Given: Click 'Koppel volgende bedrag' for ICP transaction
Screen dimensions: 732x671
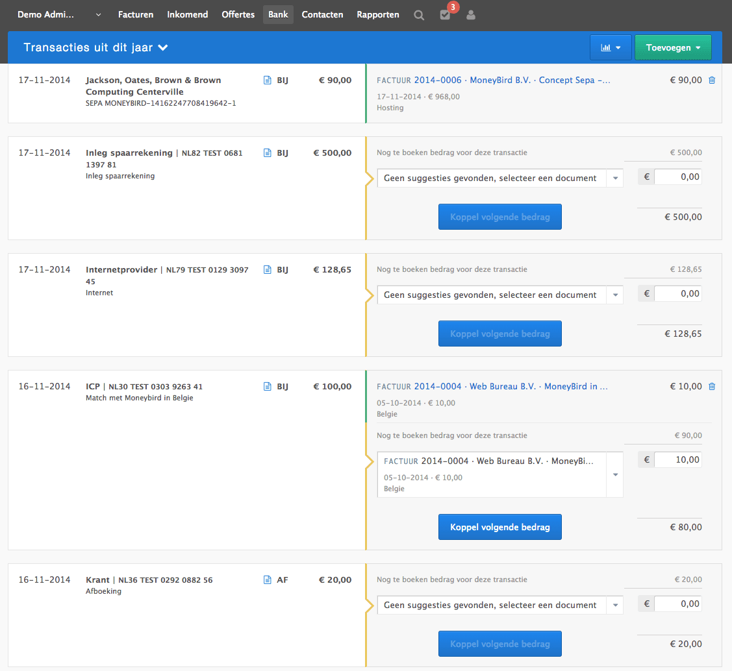Looking at the screenshot, I should pos(499,527).
